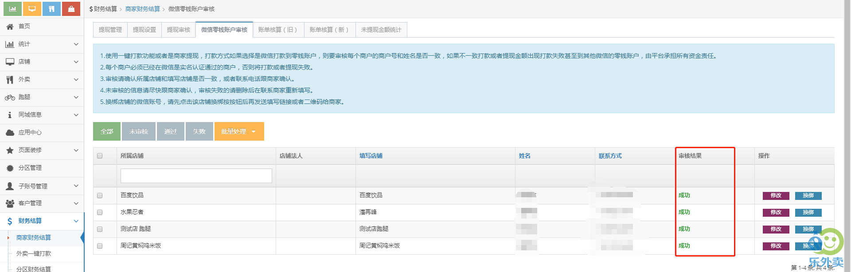851x272 pixels.
Task: Click the gear icon for 分区管理
Action: click(10, 168)
